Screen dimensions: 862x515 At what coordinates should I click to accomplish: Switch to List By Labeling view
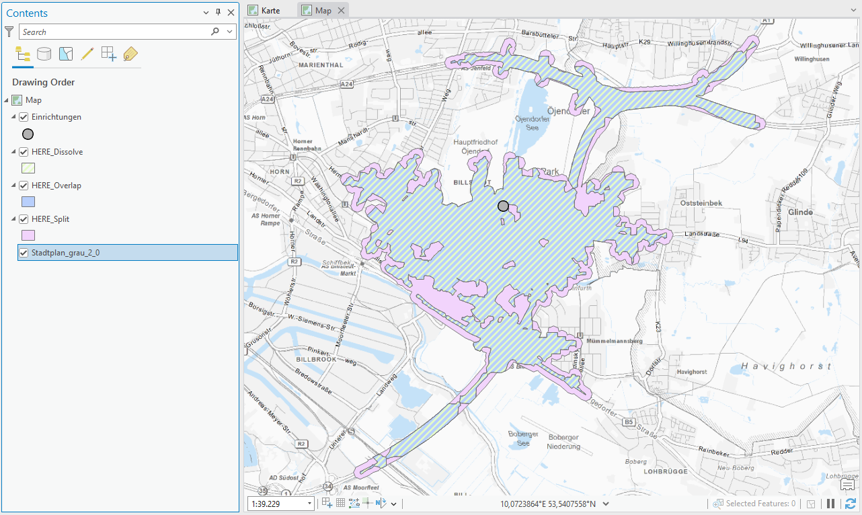pos(130,54)
